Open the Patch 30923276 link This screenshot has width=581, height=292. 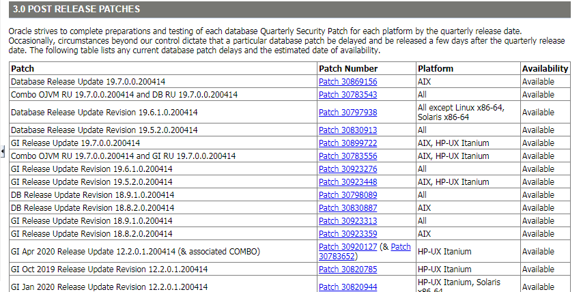pos(348,169)
